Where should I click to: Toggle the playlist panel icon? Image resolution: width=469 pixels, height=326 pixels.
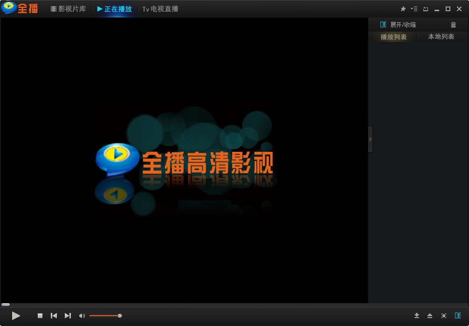[x=457, y=315]
